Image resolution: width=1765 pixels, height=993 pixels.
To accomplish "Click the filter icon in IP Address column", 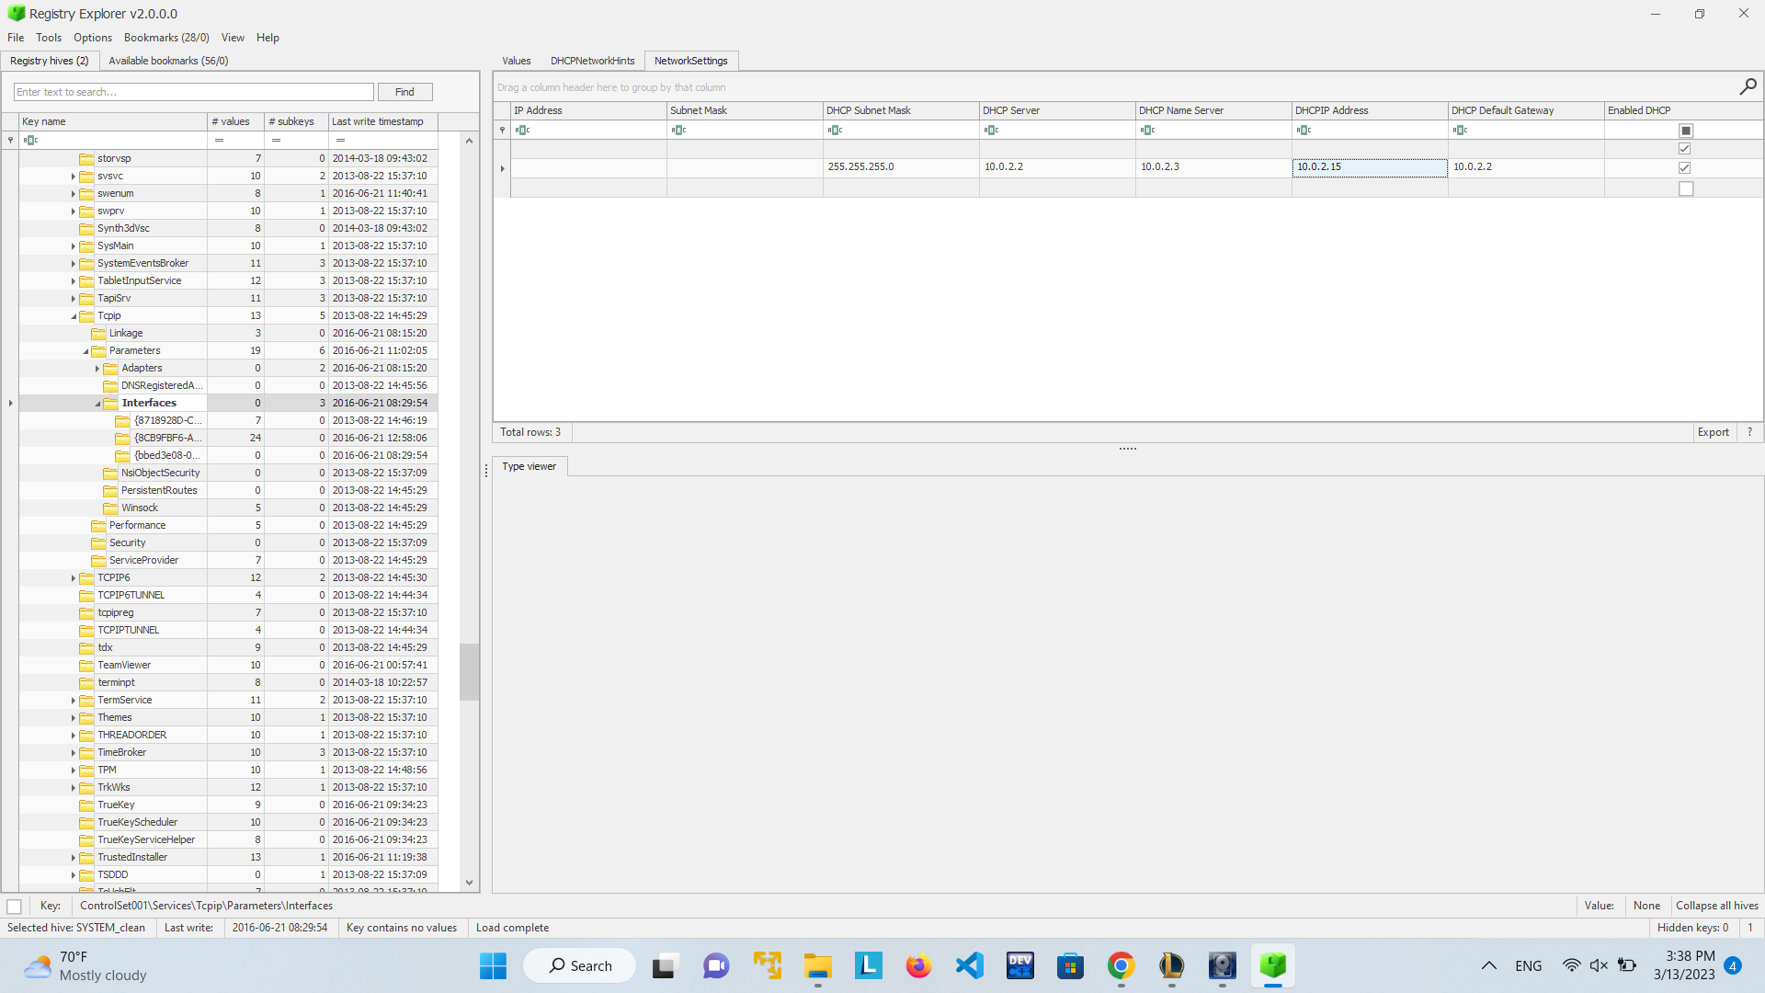I will [522, 131].
